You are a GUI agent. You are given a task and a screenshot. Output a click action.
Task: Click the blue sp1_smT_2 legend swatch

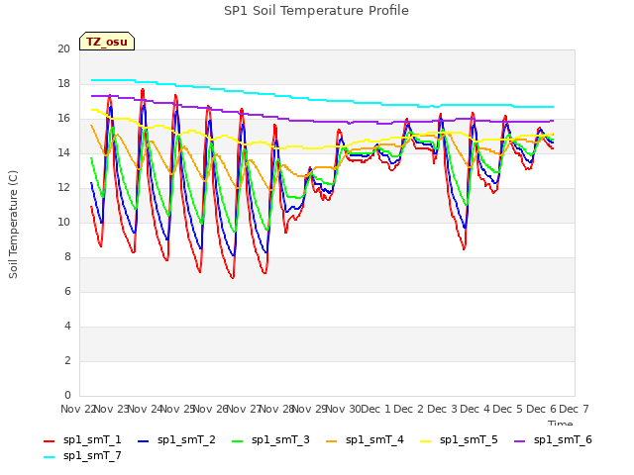(x=143, y=441)
